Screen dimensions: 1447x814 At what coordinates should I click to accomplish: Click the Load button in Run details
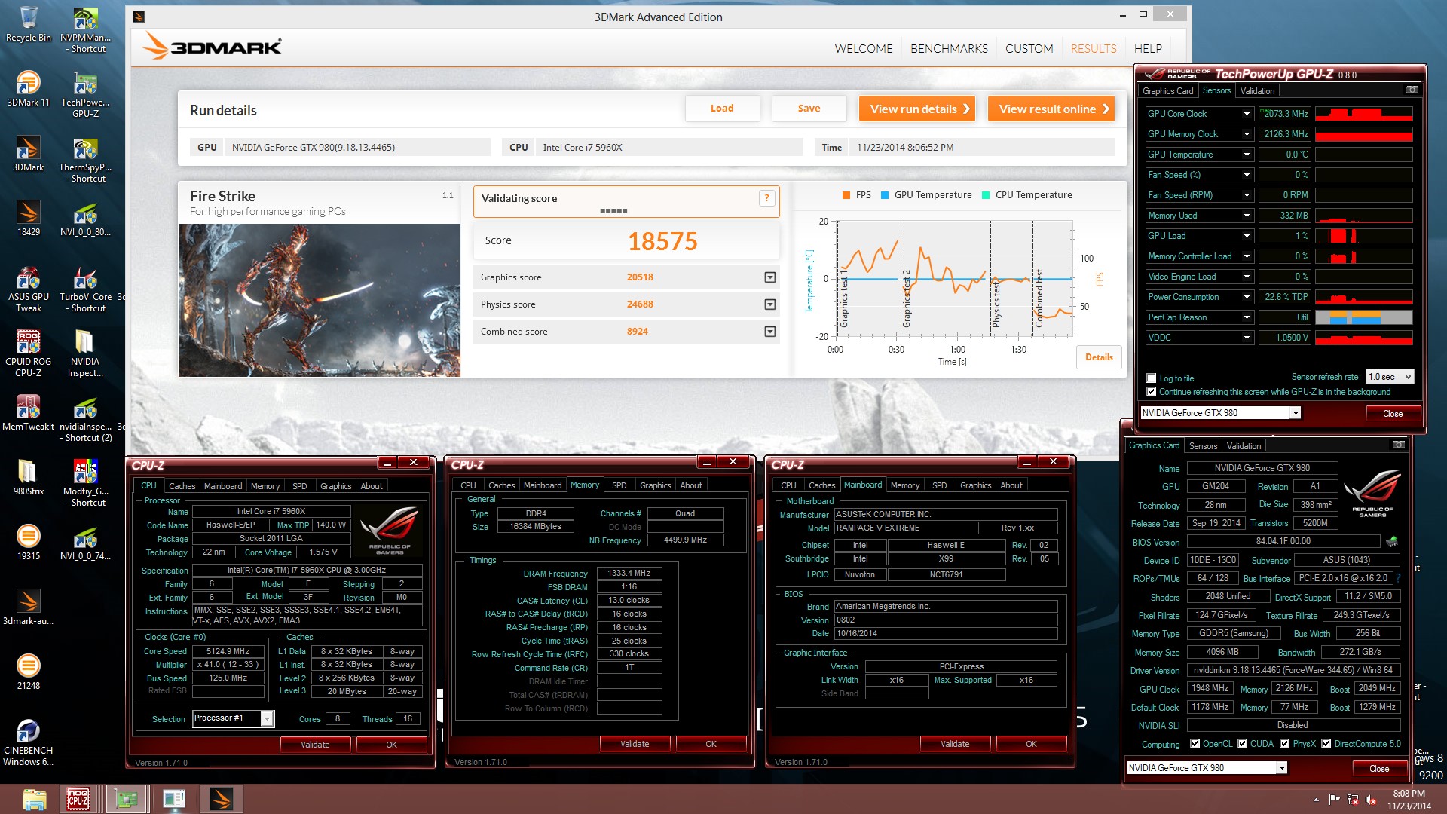[722, 109]
